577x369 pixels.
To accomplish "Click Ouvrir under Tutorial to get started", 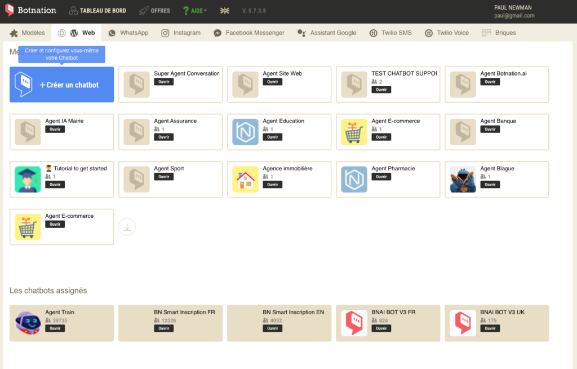I will point(55,184).
